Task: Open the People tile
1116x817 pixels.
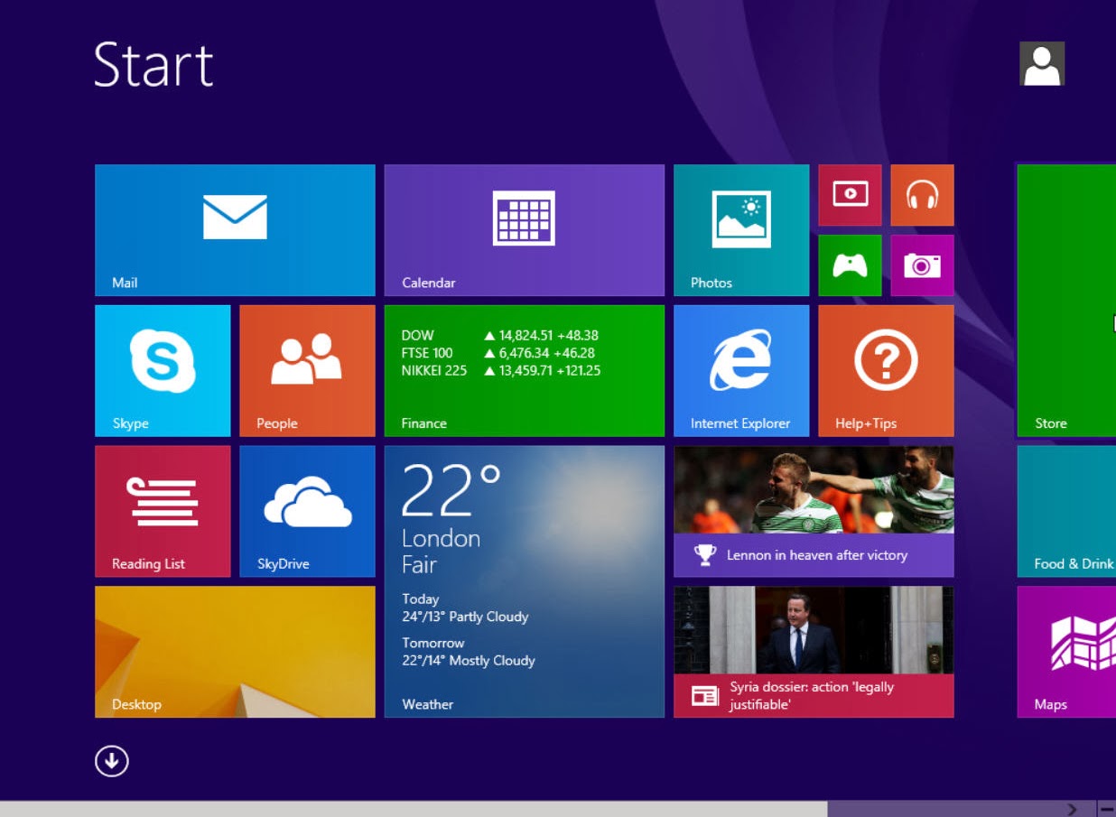Action: (307, 371)
